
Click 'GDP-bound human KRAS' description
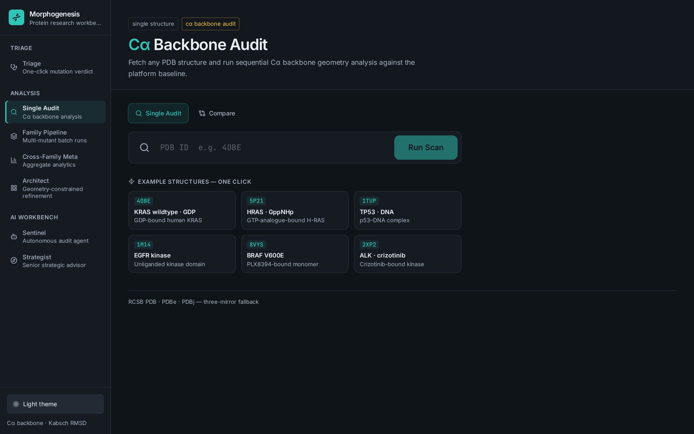point(168,220)
